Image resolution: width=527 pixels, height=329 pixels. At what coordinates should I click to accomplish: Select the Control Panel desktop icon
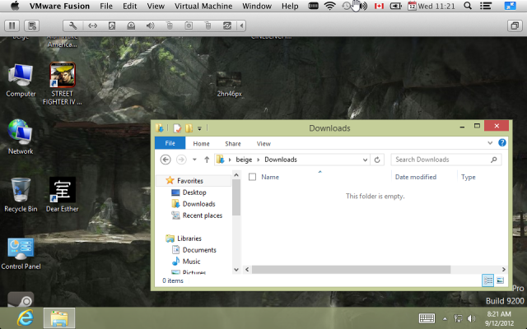pos(21,254)
